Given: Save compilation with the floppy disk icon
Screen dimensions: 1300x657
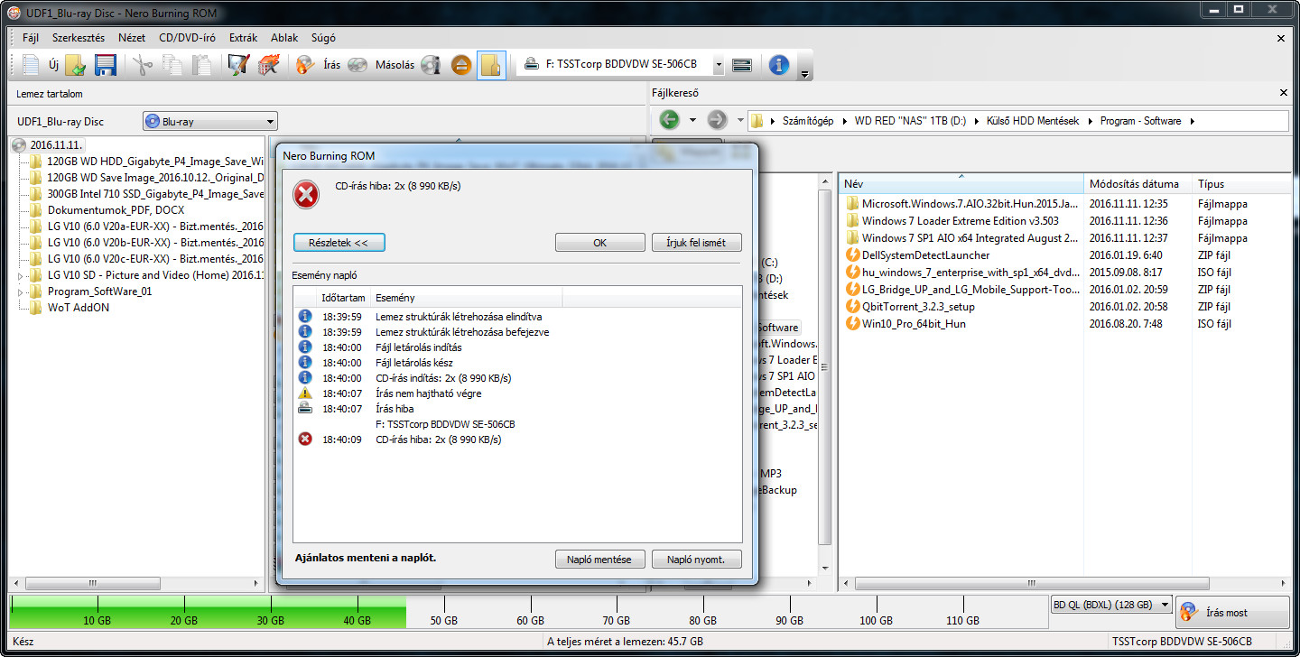Looking at the screenshot, I should [x=106, y=65].
